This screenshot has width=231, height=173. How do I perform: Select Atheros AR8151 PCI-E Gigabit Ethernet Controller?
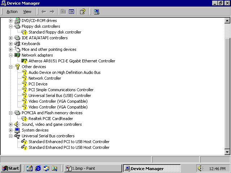click(x=72, y=61)
